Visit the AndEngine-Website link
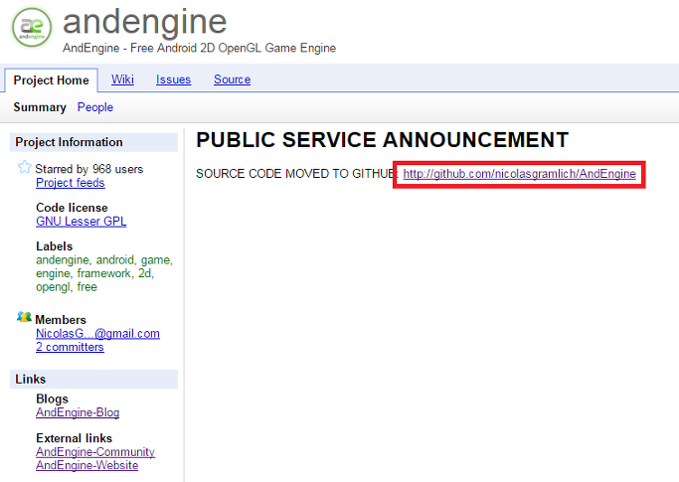Viewport: 679px width, 482px height. pyautogui.click(x=87, y=465)
